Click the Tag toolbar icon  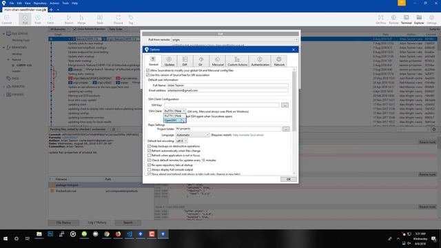131,19
